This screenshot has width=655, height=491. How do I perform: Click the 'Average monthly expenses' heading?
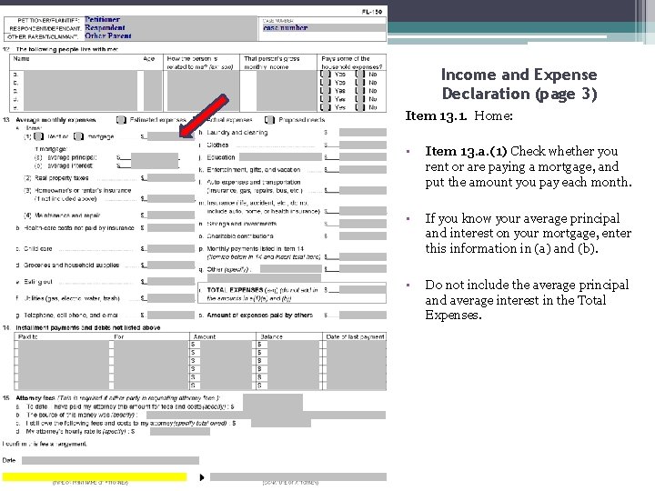(x=55, y=120)
